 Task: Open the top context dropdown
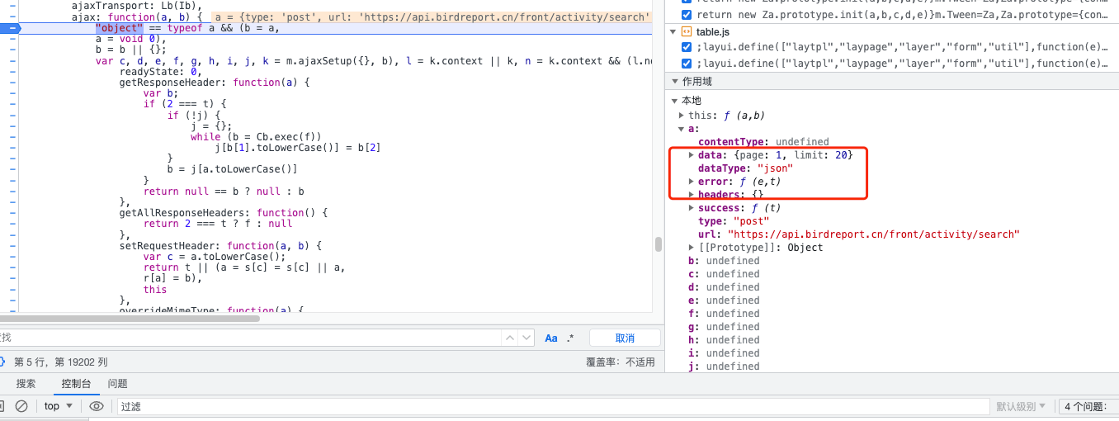pos(59,406)
